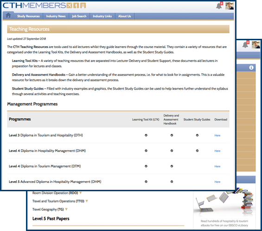Open user profile photo in front window
The height and width of the screenshot is (231, 262).
(230, 6)
